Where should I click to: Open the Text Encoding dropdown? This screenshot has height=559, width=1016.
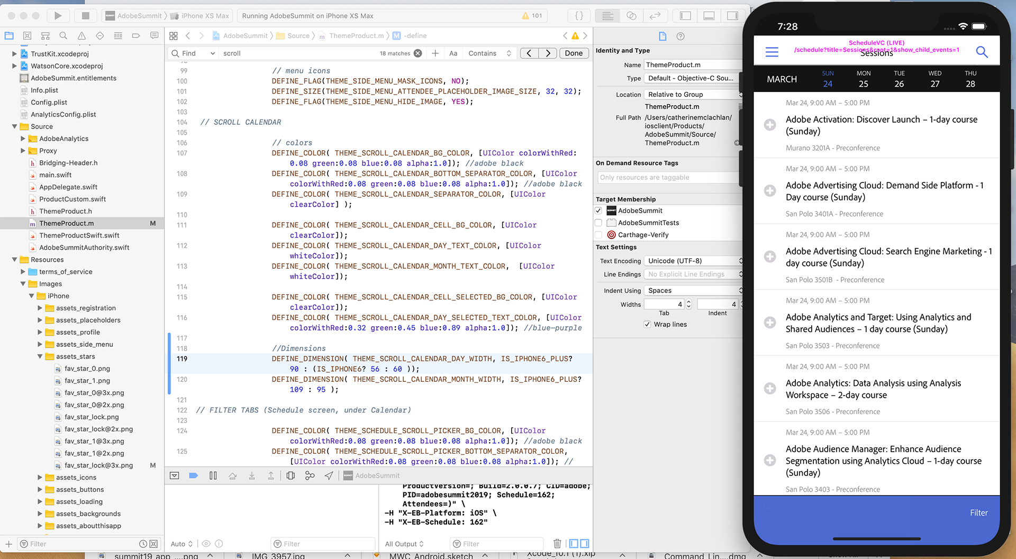pos(693,261)
